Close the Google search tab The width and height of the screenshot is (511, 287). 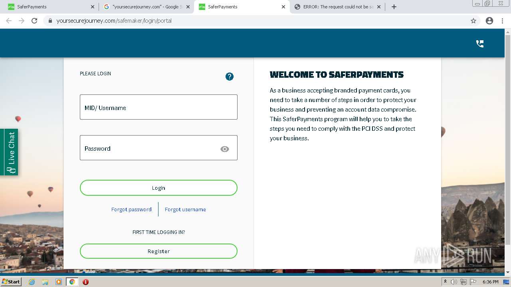188,7
